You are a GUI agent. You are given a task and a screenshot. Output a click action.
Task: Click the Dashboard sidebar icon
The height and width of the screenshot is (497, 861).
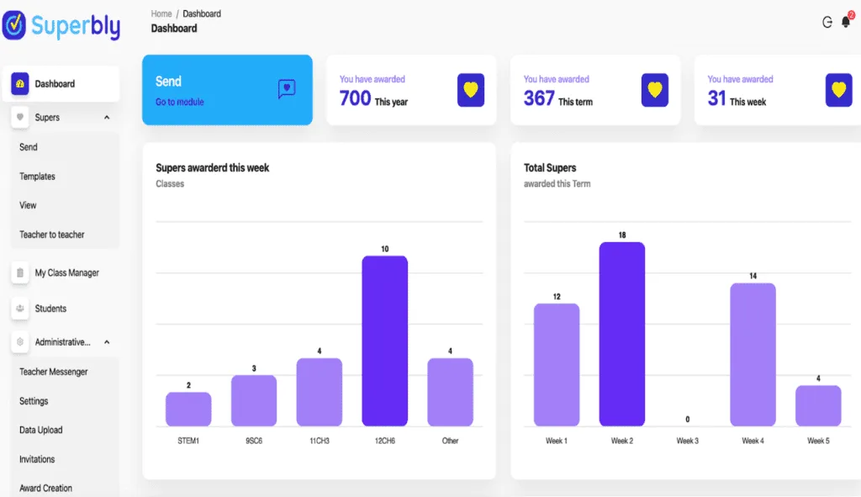(x=20, y=83)
